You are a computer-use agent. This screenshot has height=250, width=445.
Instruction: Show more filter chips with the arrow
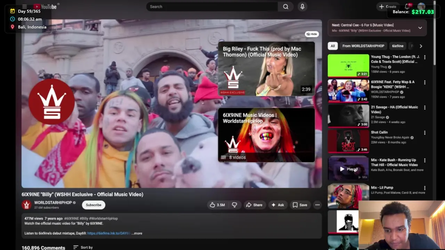tap(421, 46)
